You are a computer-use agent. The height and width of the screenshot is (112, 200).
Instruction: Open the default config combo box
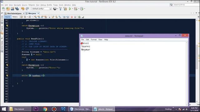pos(42,9)
